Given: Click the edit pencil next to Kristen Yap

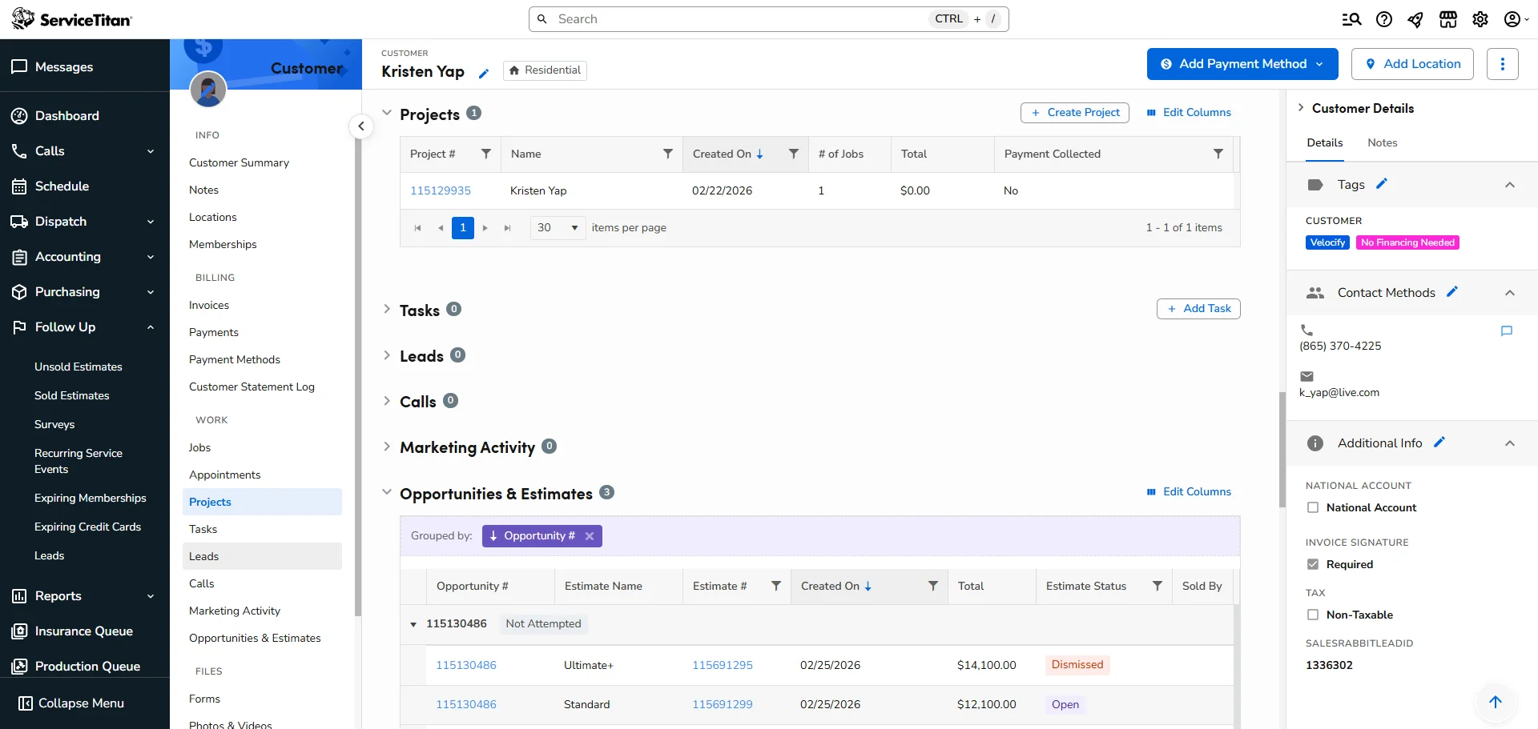Looking at the screenshot, I should pos(484,72).
